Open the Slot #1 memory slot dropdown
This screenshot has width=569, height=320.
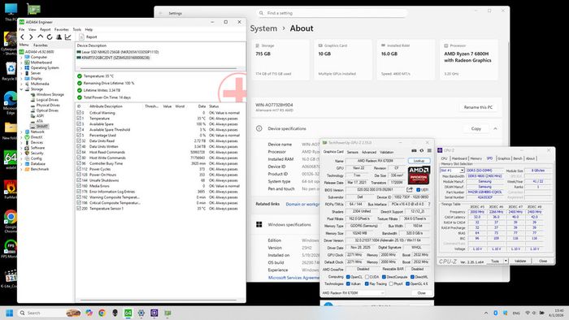[452, 171]
